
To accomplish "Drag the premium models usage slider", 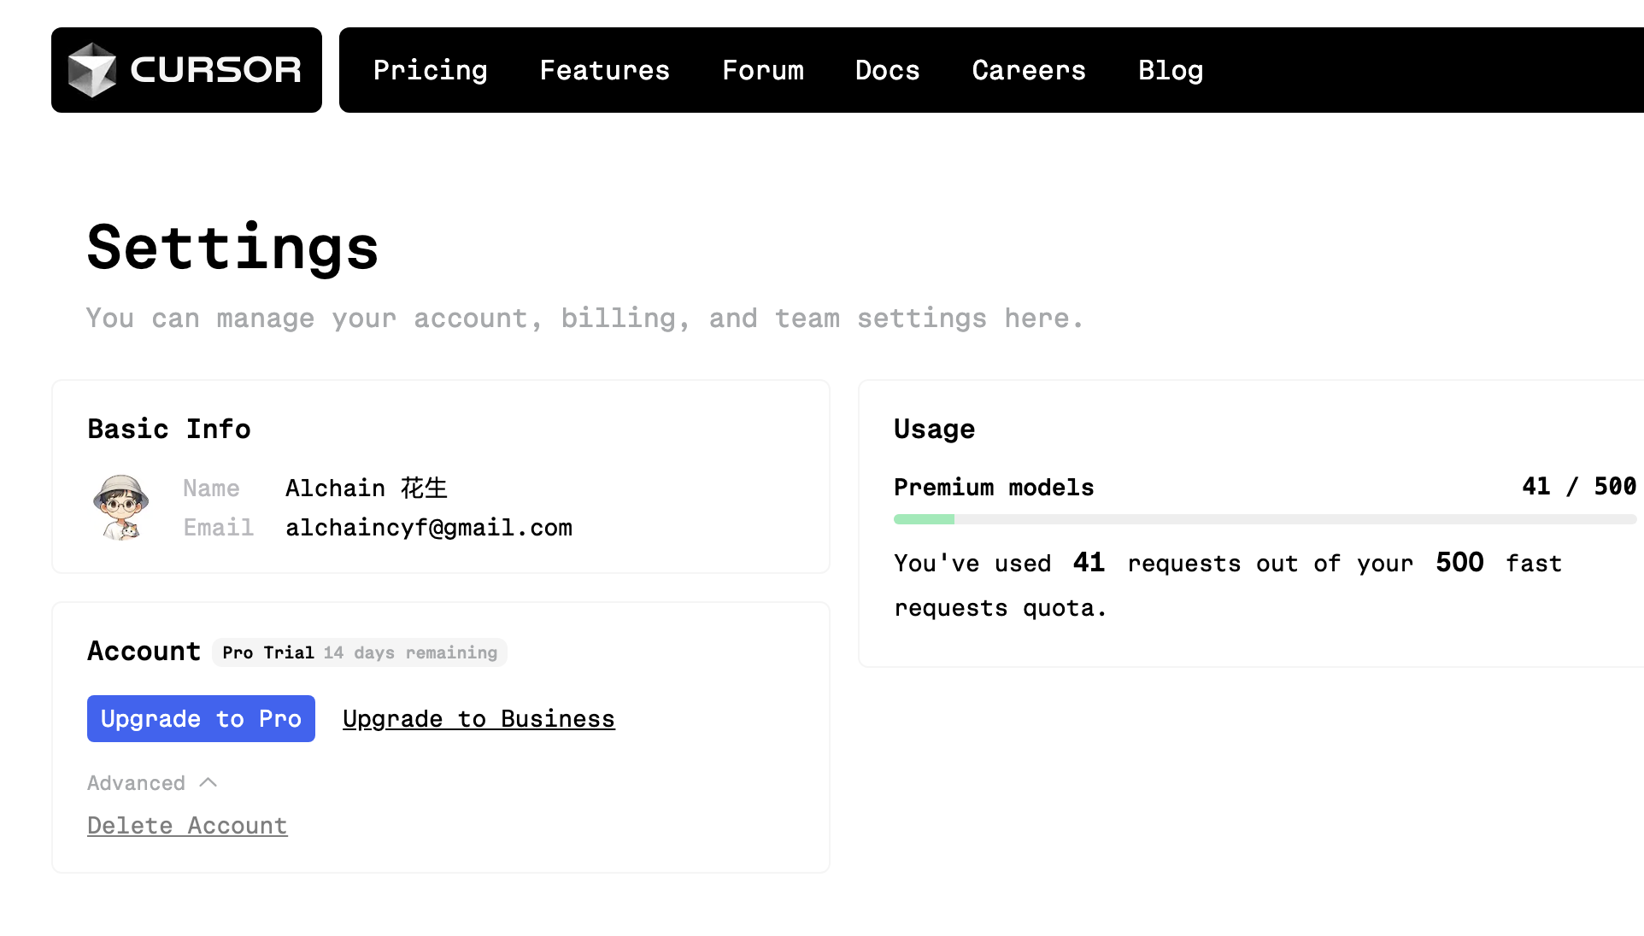I will (954, 519).
